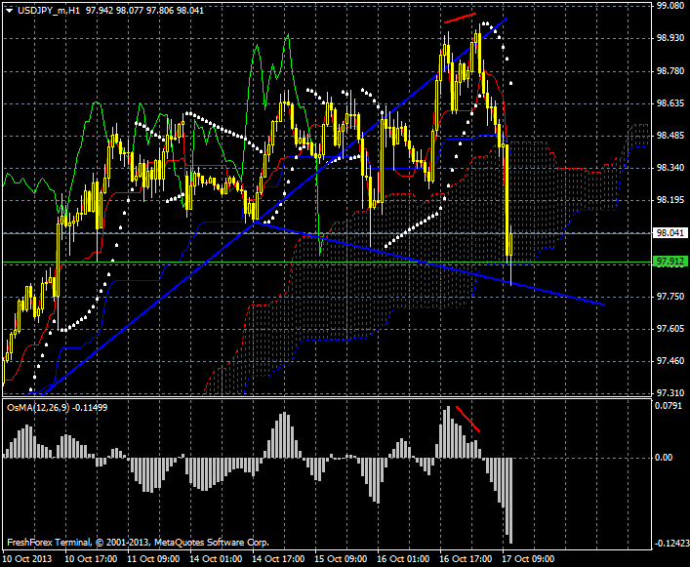Viewport: 690px width, 567px height.
Task: Select the descending blue trend line
Action: pos(439,265)
